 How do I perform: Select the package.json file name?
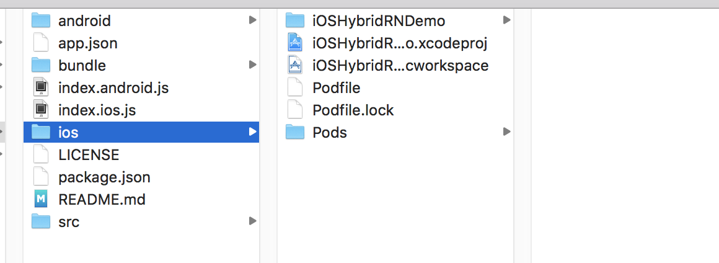tap(104, 177)
